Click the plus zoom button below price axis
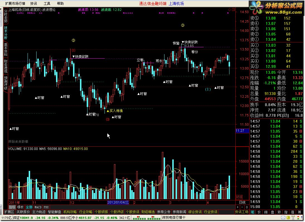Image resolution: width=305 pixels, height=222 pixels. pyautogui.click(x=238, y=207)
